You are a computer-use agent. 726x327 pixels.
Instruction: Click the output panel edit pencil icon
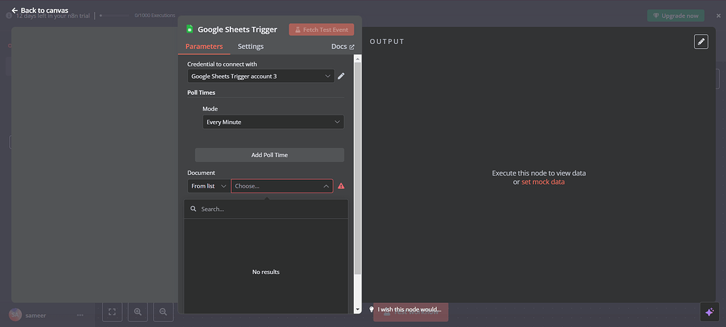pos(700,42)
